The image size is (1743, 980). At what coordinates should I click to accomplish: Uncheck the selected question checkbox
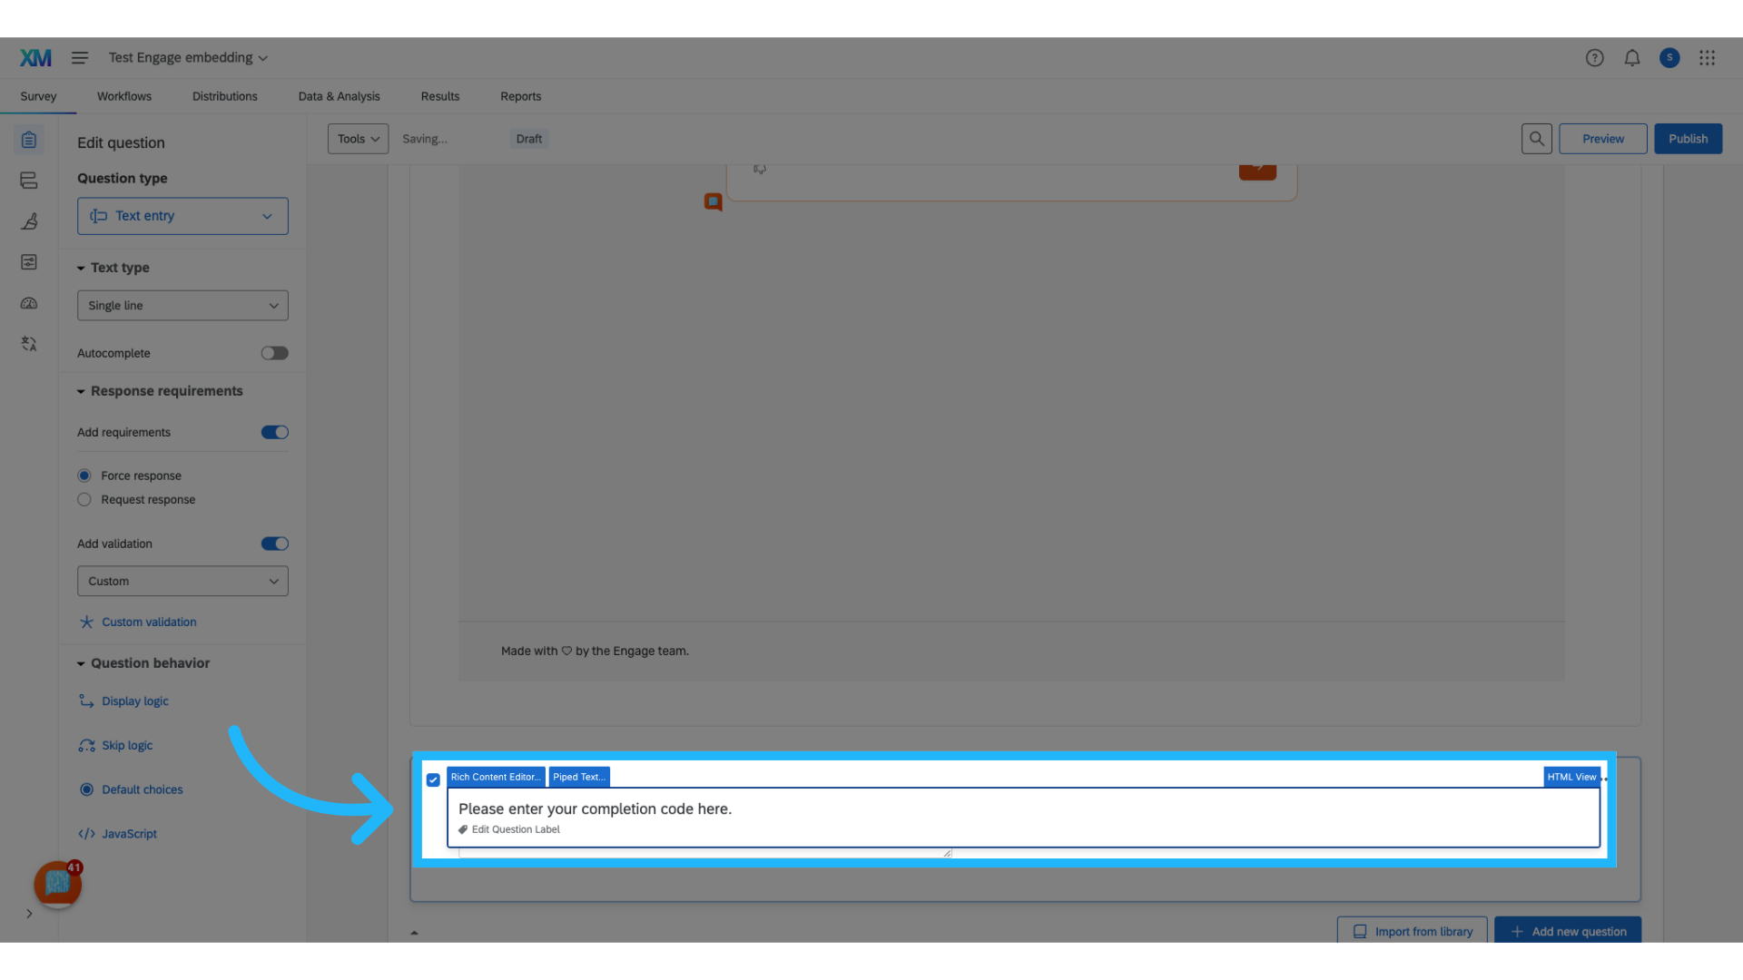[x=433, y=779]
